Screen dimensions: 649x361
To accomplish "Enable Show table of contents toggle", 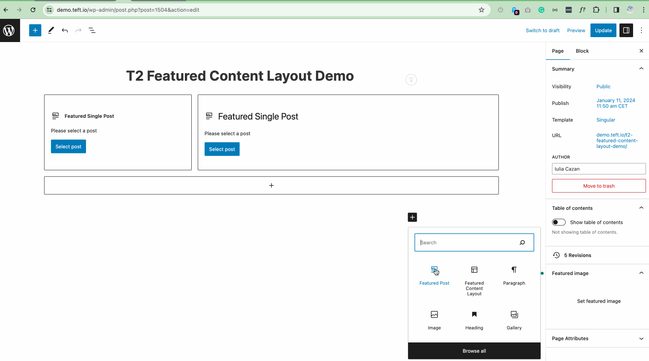I will click(558, 222).
